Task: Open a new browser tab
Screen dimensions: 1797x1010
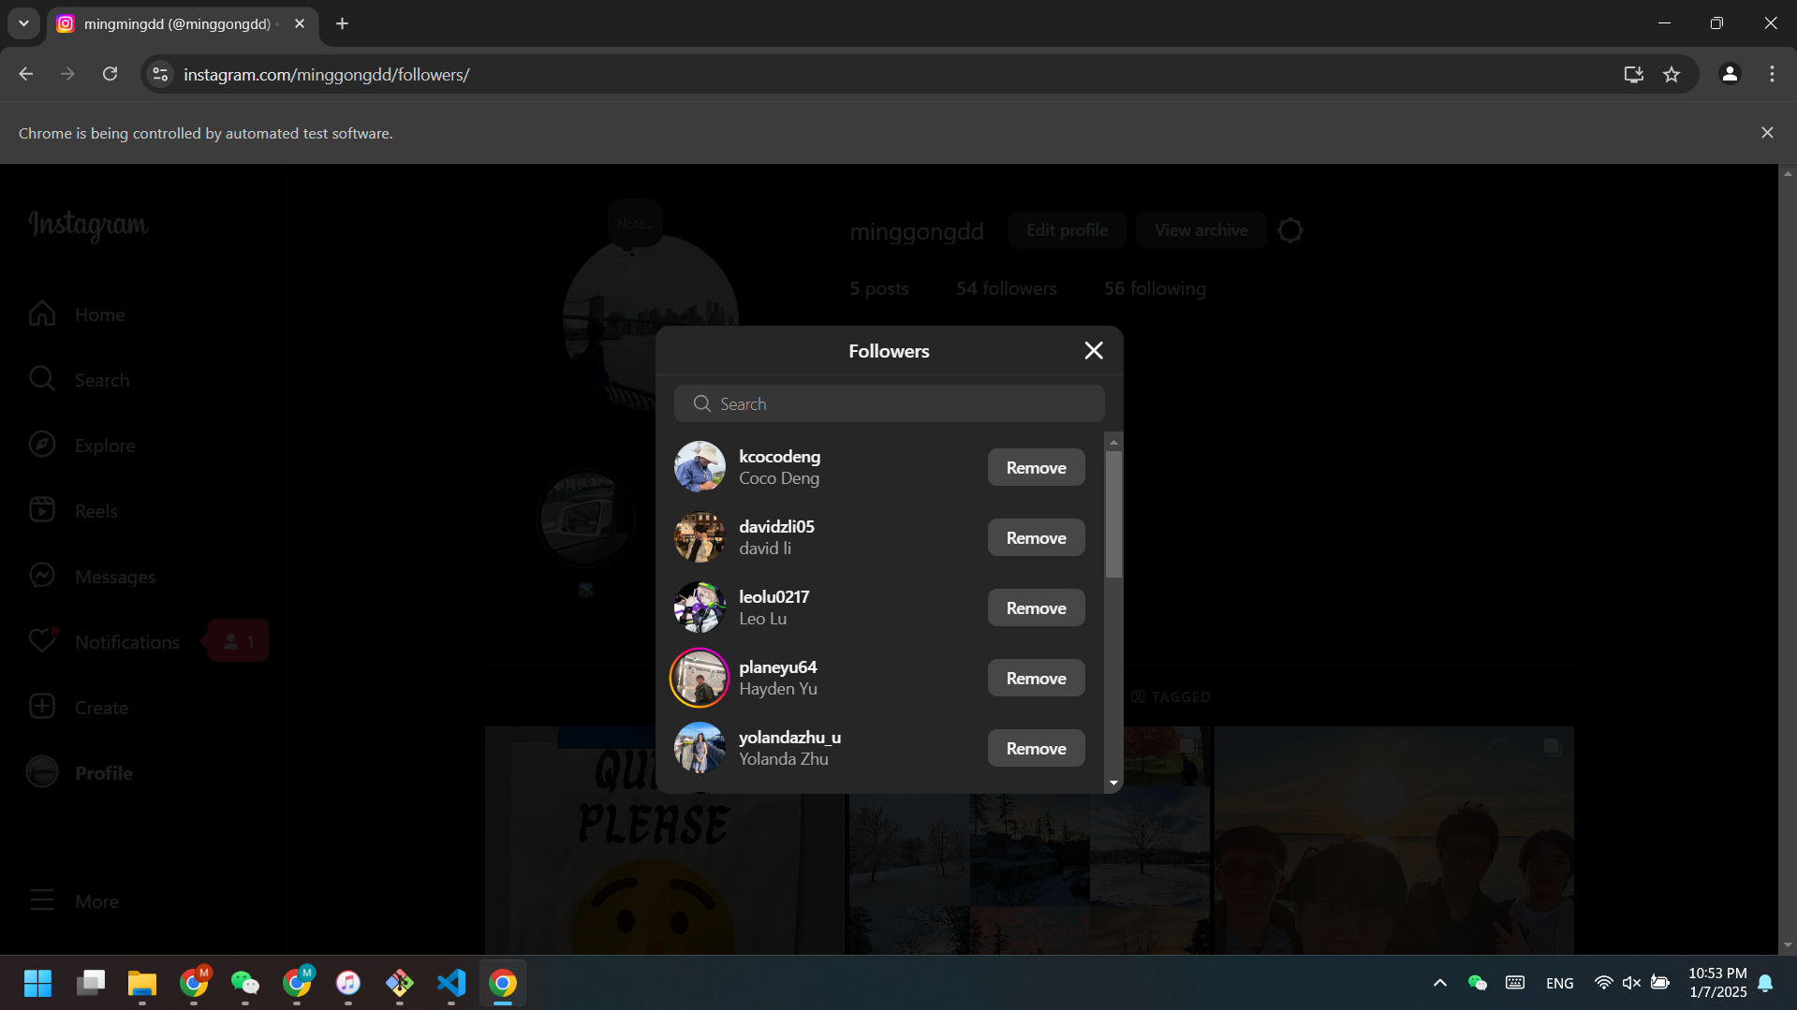Action: [x=342, y=23]
